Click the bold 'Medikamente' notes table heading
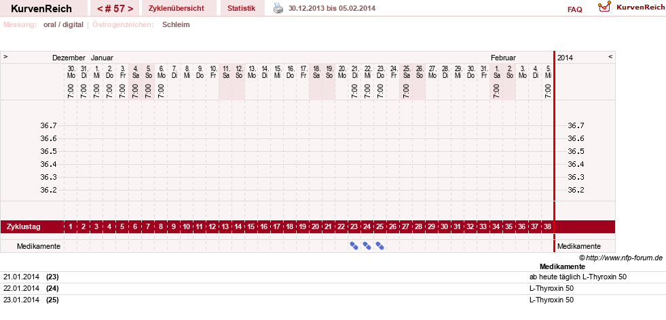This screenshot has height=320, width=666. 562,266
